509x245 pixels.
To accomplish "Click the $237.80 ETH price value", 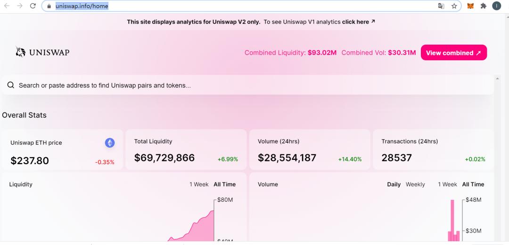I will 30,160.
